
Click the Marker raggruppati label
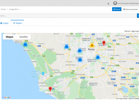132,31
